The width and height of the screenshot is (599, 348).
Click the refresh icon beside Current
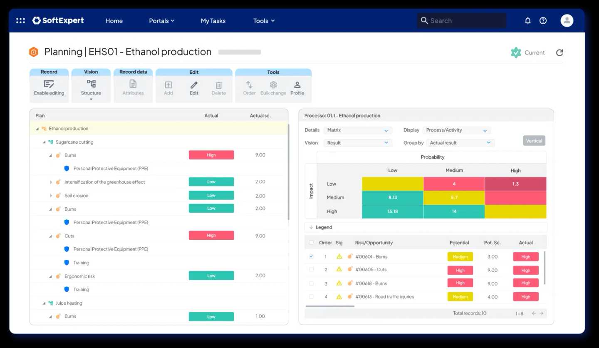coord(559,52)
